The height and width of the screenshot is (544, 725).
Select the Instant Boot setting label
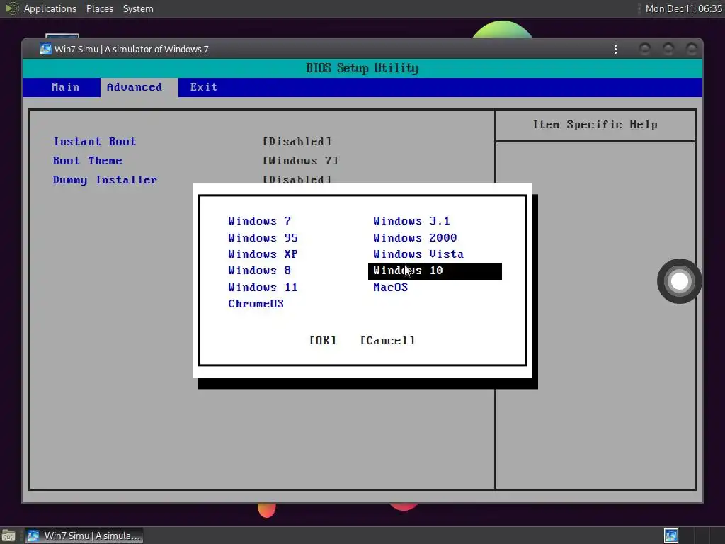tap(94, 142)
